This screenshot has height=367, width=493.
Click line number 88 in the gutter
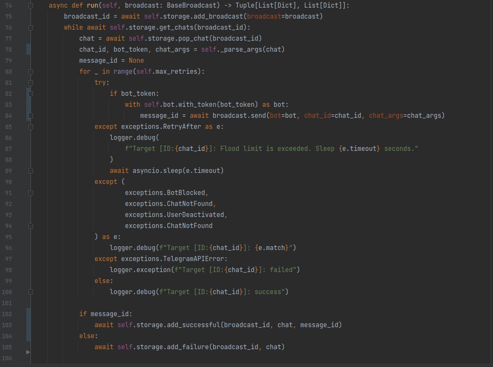8,160
